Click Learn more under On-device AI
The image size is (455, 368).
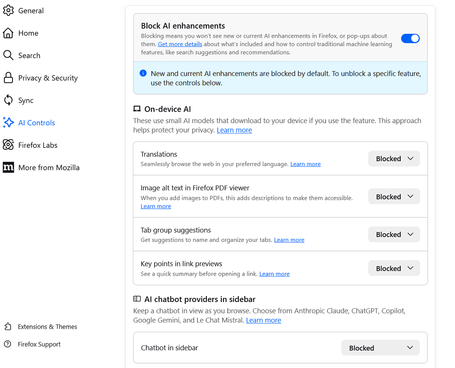(234, 130)
